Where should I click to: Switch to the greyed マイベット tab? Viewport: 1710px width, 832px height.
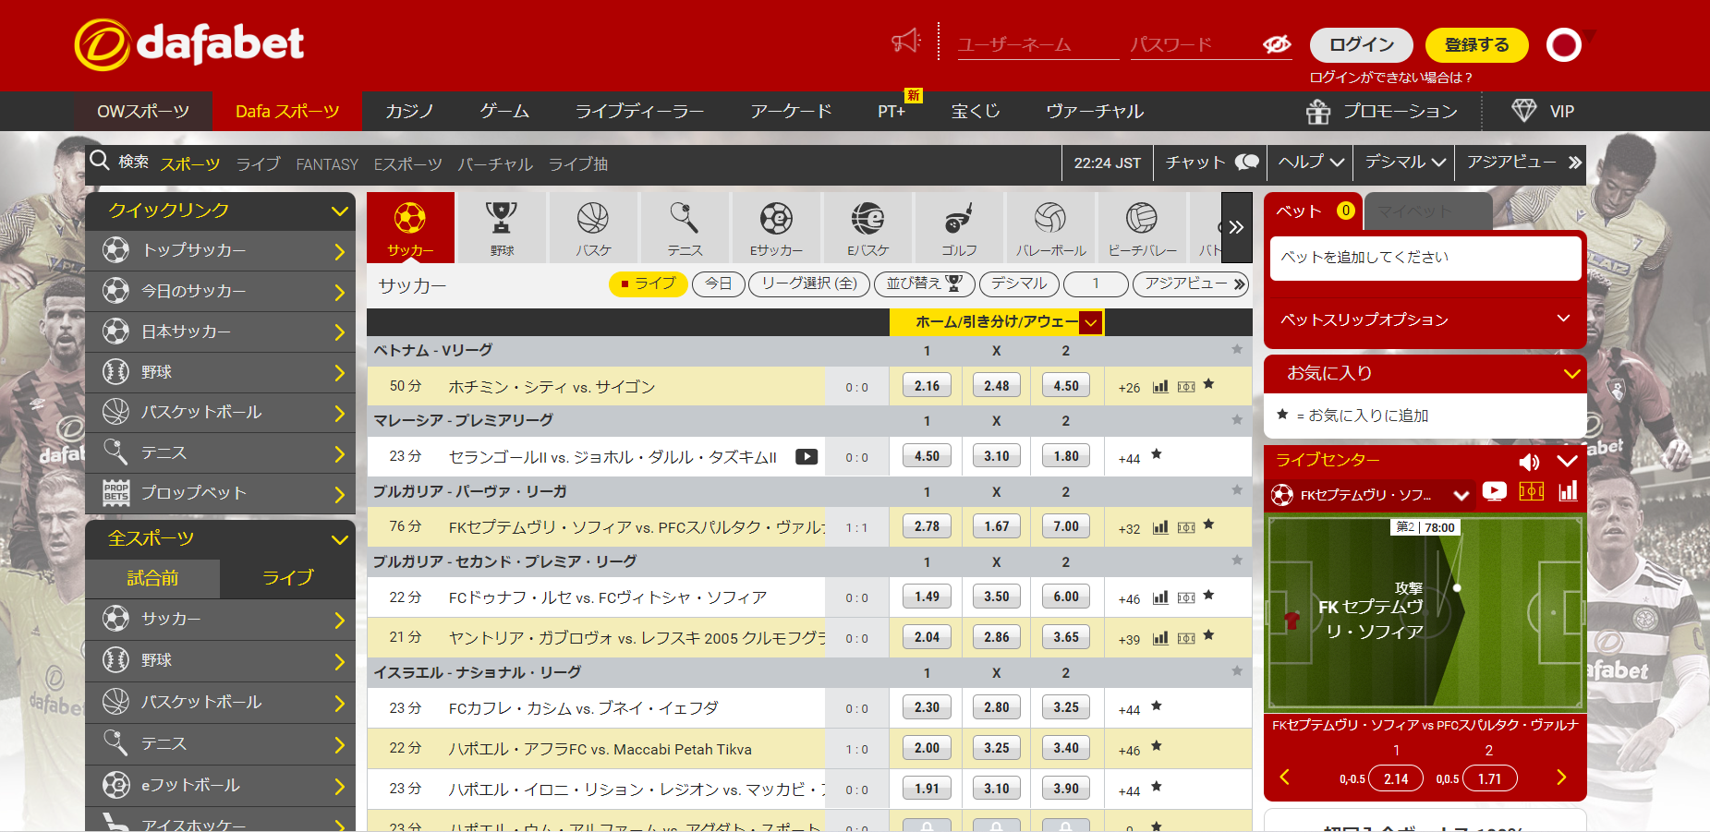tap(1427, 211)
